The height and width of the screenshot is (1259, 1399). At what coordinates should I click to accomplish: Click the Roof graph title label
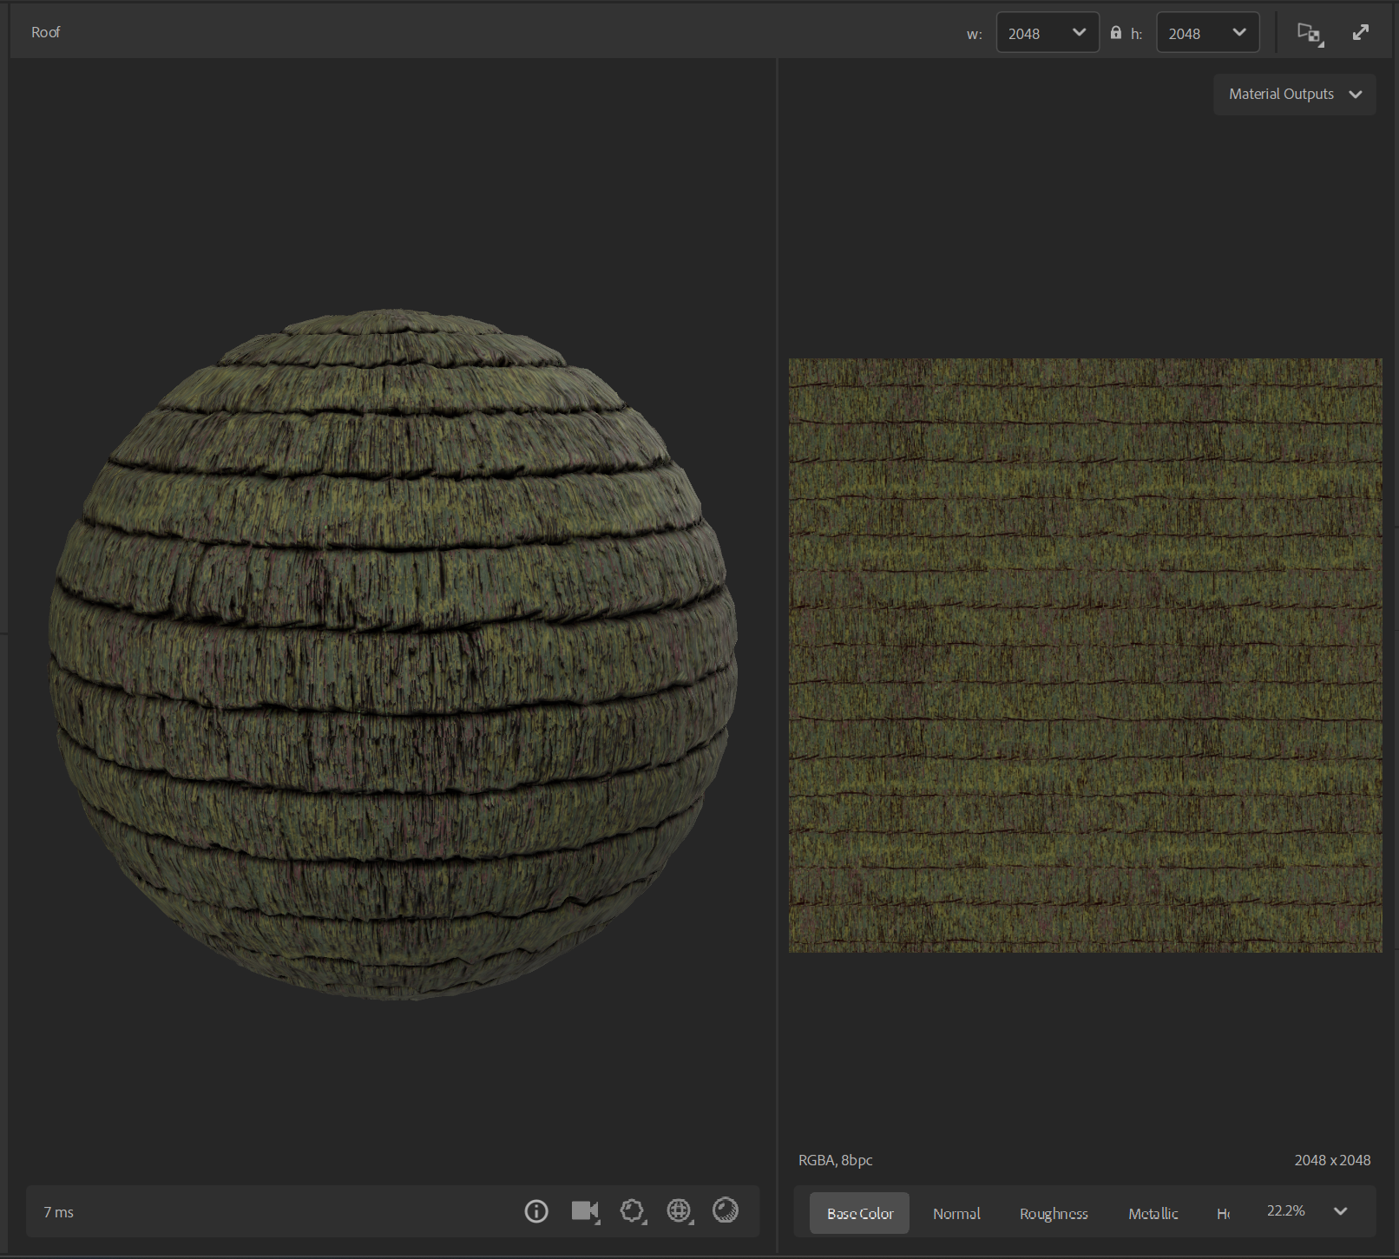(x=46, y=33)
